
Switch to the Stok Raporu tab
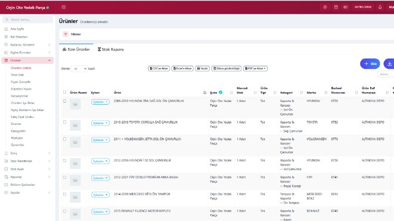pyautogui.click(x=111, y=50)
